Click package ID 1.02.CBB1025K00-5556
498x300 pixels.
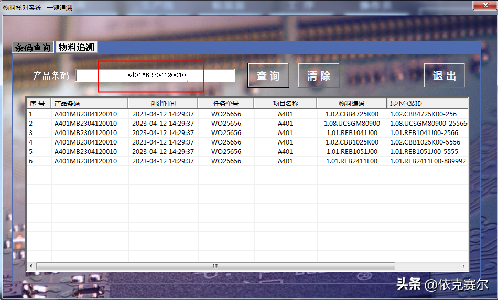coord(425,142)
